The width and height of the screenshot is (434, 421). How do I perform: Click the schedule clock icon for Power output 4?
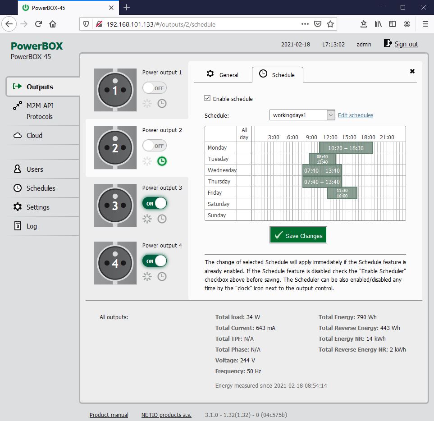pos(162,276)
